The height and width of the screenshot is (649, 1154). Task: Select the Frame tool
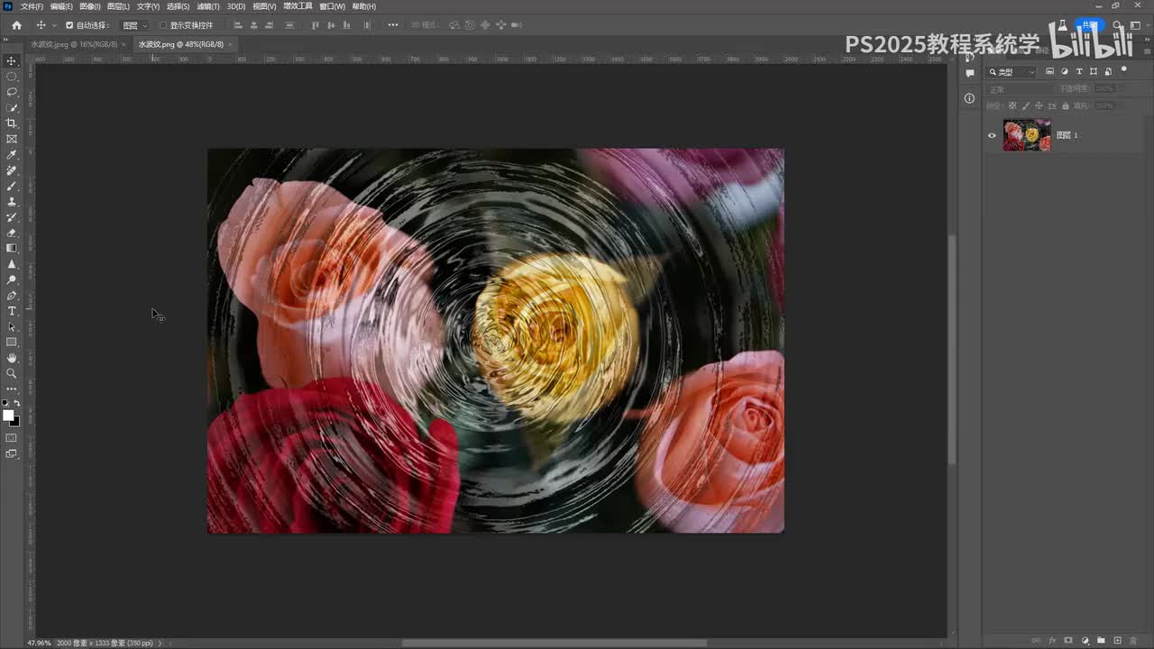coord(12,139)
